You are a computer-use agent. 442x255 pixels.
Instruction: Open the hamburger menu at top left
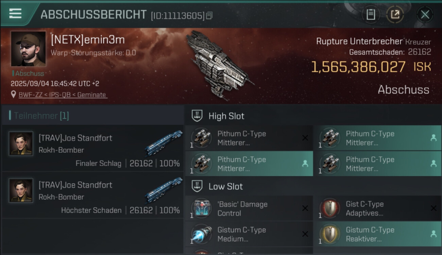(x=15, y=13)
